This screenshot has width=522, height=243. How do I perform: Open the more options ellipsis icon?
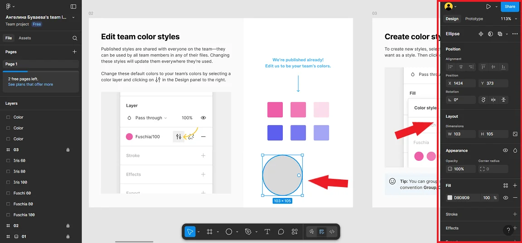pos(515,34)
